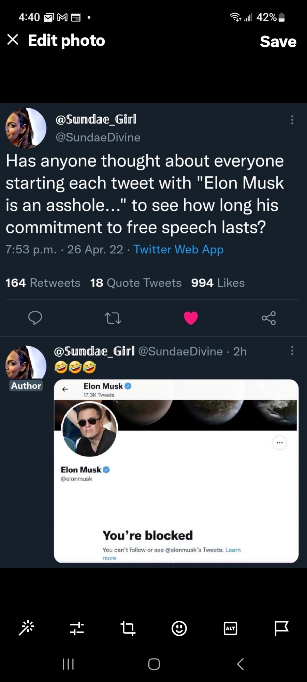Click the reply speech bubble icon
307x682 pixels.
(35, 318)
